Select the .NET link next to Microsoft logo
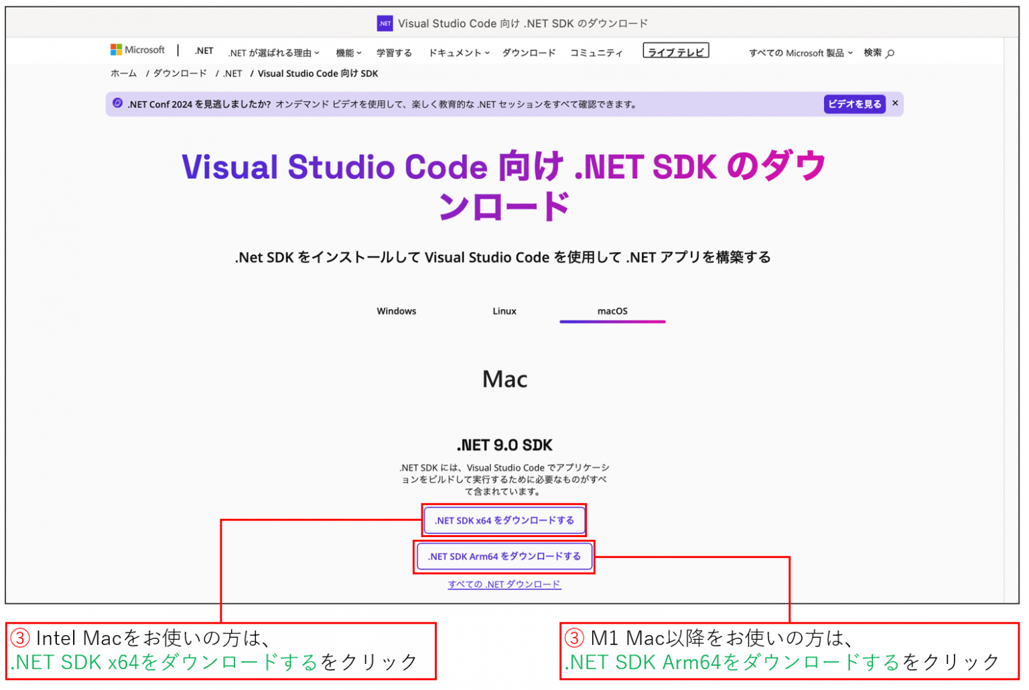 pyautogui.click(x=203, y=50)
